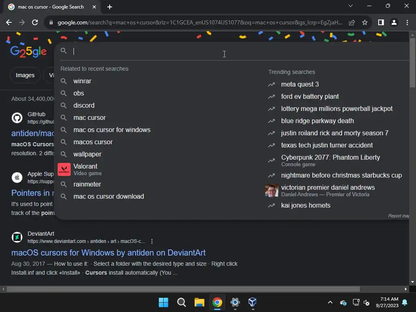Click the horizontal scrollbar thumb

(183, 289)
